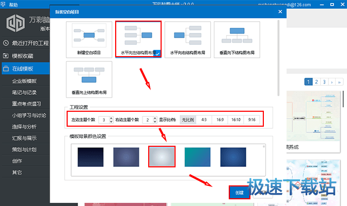Minimize the main application window

pyautogui.click(x=322, y=5)
